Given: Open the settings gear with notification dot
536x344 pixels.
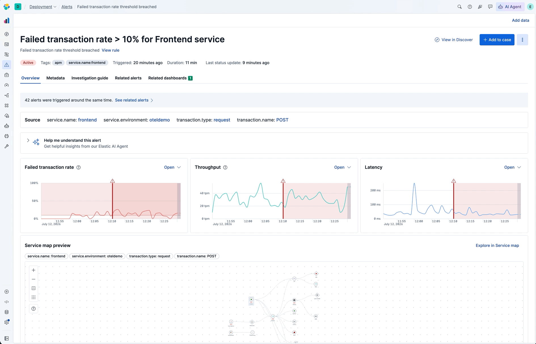Looking at the screenshot, I should coord(7,322).
